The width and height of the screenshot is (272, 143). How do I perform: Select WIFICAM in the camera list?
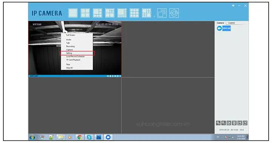click(227, 28)
